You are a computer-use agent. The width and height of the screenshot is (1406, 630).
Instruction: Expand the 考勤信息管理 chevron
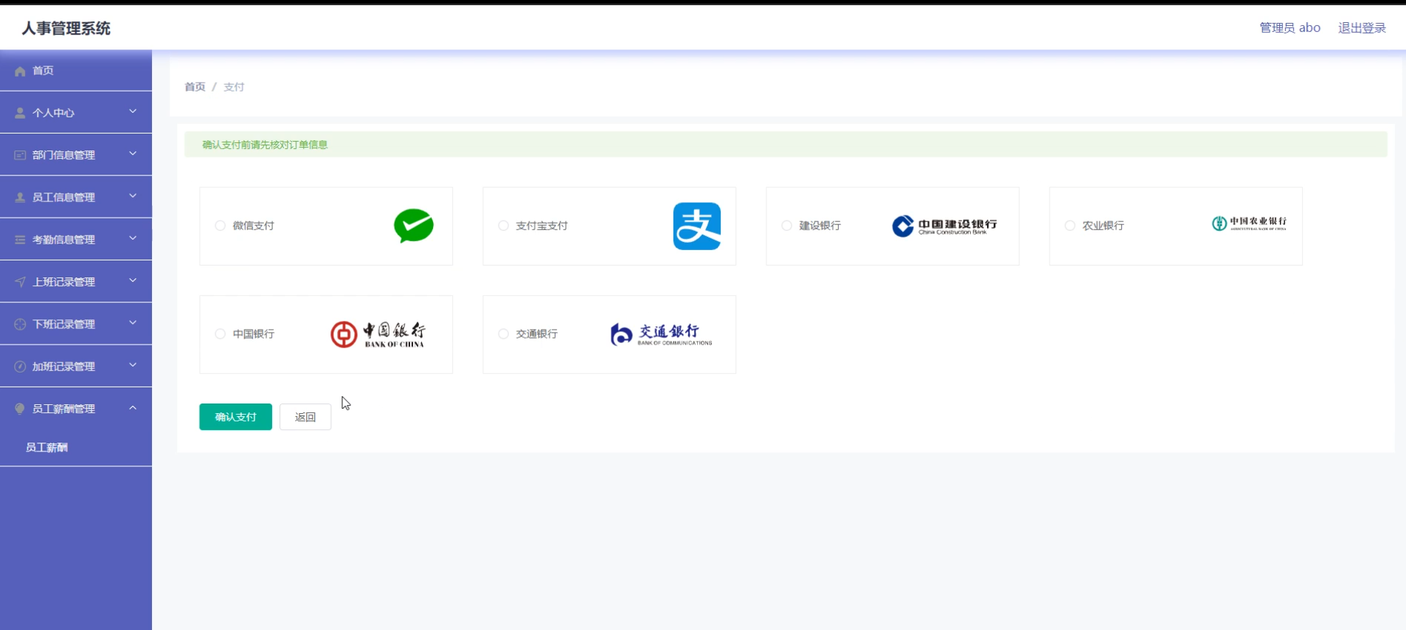133,238
